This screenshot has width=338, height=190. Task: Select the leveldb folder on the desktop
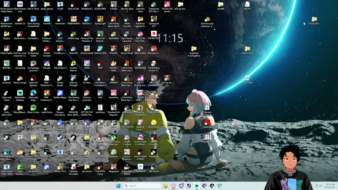coord(221,6)
